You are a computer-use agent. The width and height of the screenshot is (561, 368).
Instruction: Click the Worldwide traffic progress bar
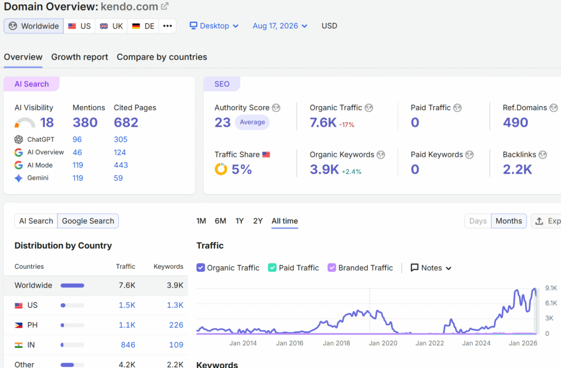pyautogui.click(x=72, y=285)
